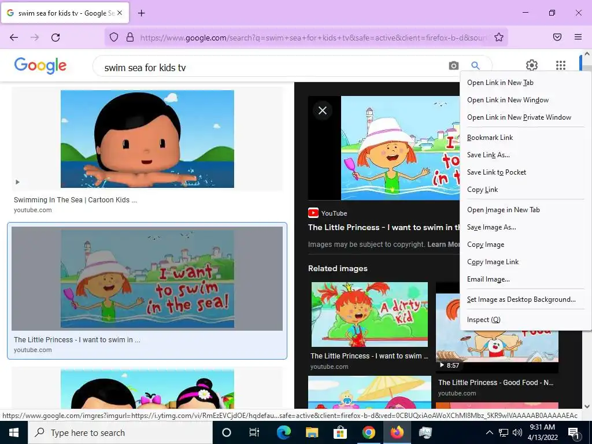The width and height of the screenshot is (592, 444).
Task: Open Google quick settings gear
Action: pyautogui.click(x=532, y=65)
